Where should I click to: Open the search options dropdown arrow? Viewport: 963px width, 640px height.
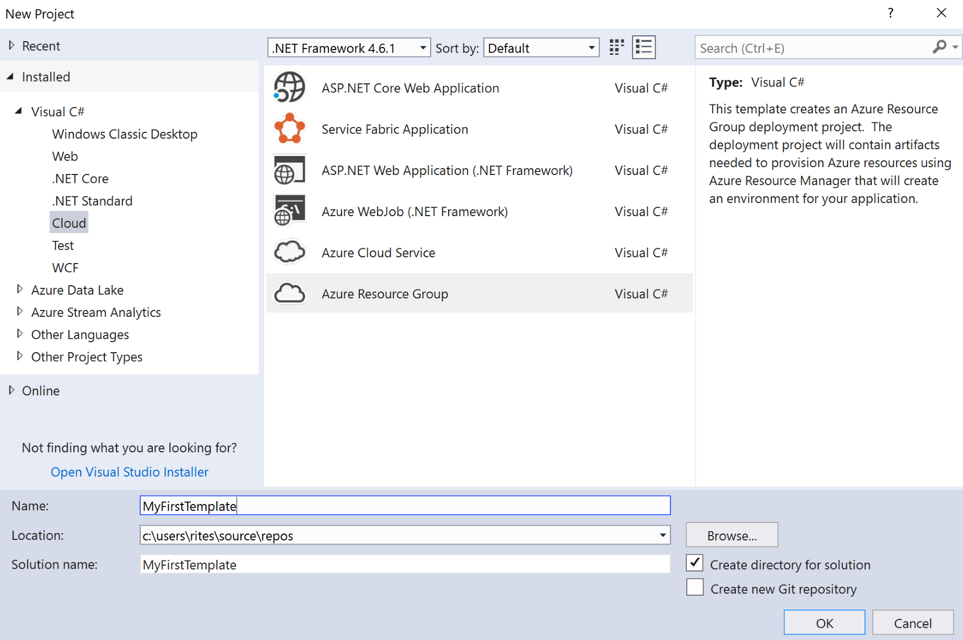[955, 47]
